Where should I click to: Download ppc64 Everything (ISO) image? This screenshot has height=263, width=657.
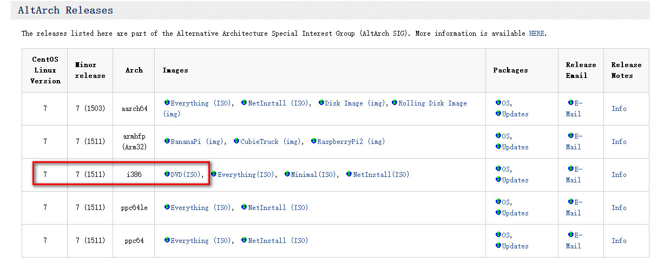point(201,241)
